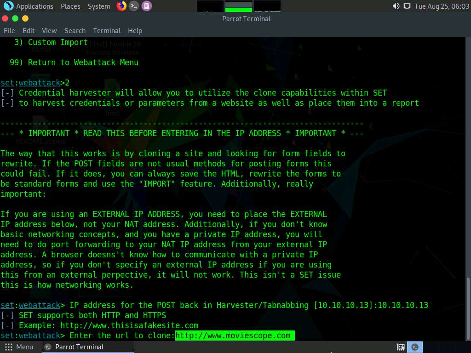Open the File menu in terminal
Viewport: 471px width, 353px height.
[x=9, y=31]
